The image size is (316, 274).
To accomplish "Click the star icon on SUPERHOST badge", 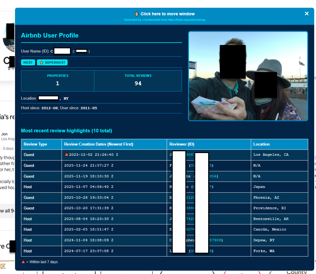I will pyautogui.click(x=41, y=62).
